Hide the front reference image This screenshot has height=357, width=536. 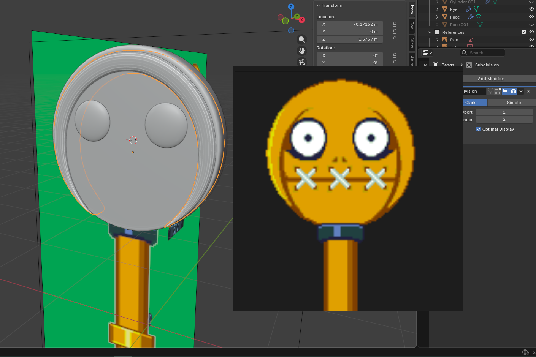[531, 39]
